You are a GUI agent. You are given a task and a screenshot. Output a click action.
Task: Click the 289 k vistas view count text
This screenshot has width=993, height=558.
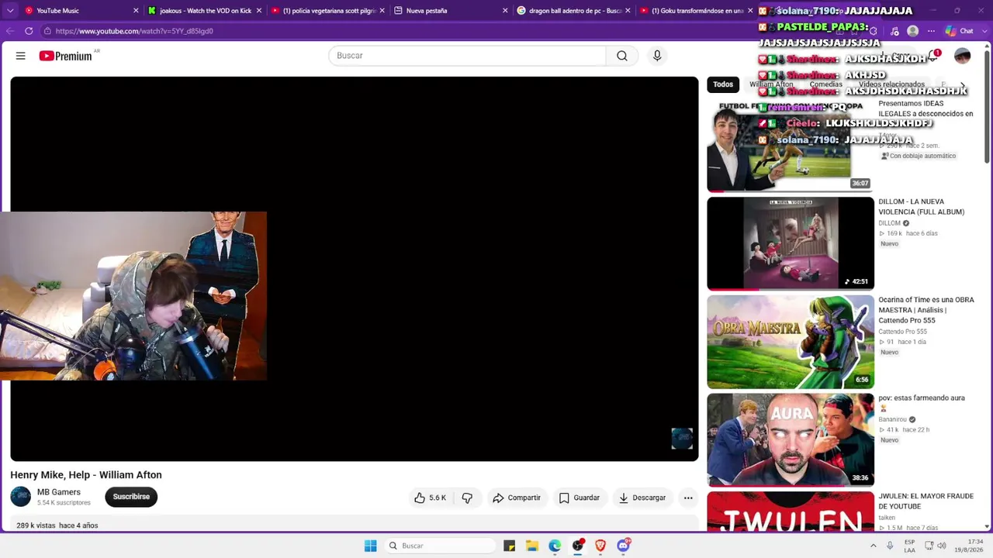pyautogui.click(x=36, y=525)
